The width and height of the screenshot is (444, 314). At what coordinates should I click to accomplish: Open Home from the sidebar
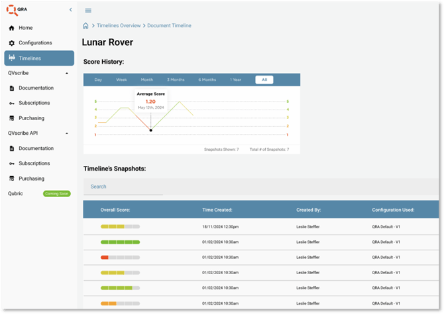point(25,28)
